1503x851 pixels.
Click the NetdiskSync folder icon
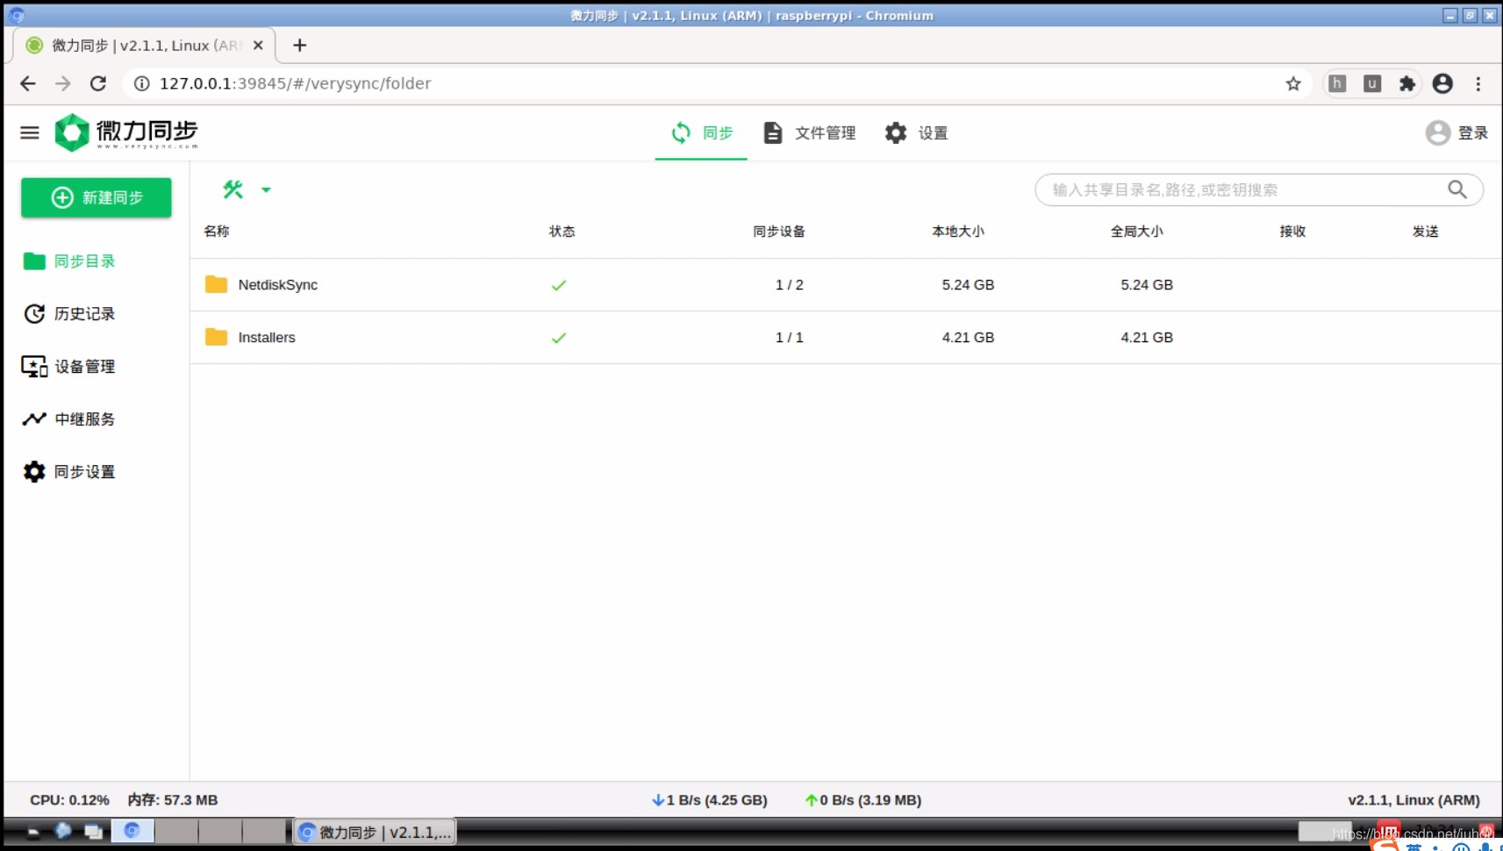click(x=216, y=284)
